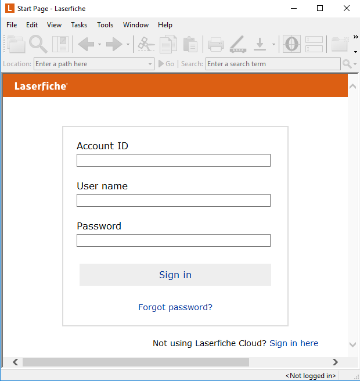Image resolution: width=360 pixels, height=381 pixels.
Task: Open the View menu
Action: click(54, 25)
